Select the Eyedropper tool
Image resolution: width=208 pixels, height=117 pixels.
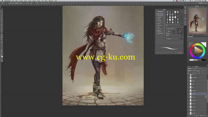coord(2,22)
